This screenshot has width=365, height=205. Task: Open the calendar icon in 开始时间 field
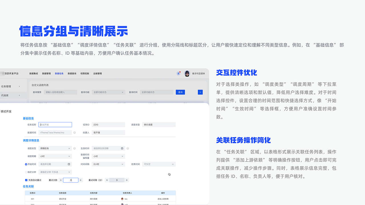(68, 164)
